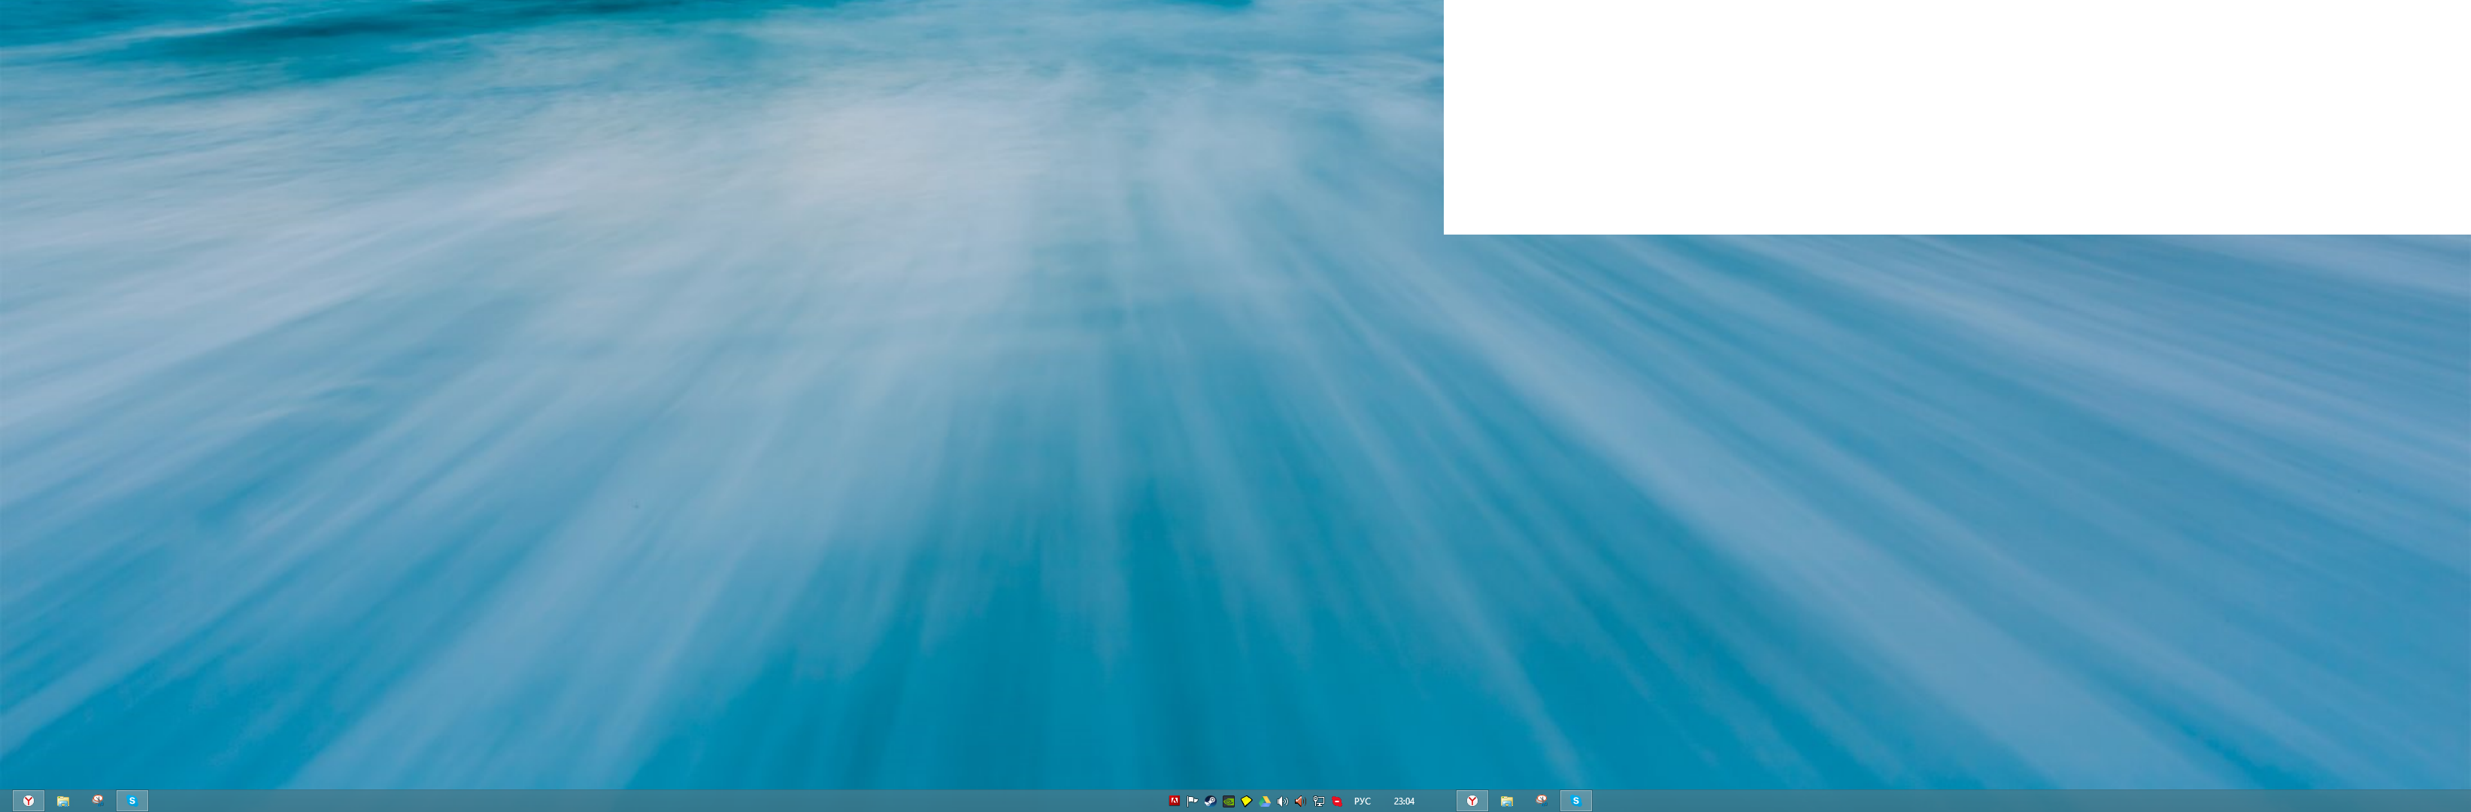Open the clock showing 23:04
Screen dimensions: 2471x812
[x=1405, y=801]
